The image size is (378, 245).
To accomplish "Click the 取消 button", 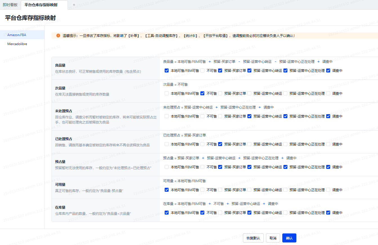I will pyautogui.click(x=273, y=238).
